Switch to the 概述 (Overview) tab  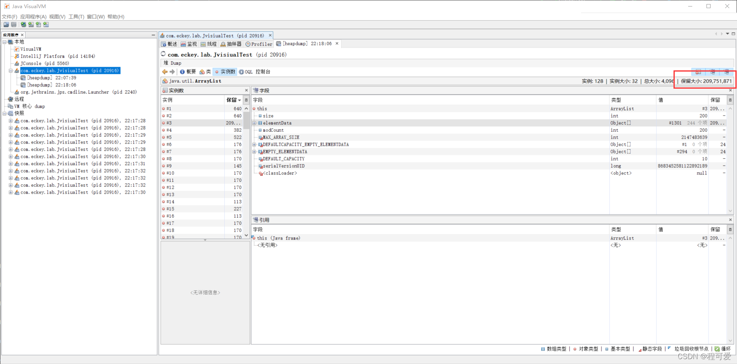[169, 44]
